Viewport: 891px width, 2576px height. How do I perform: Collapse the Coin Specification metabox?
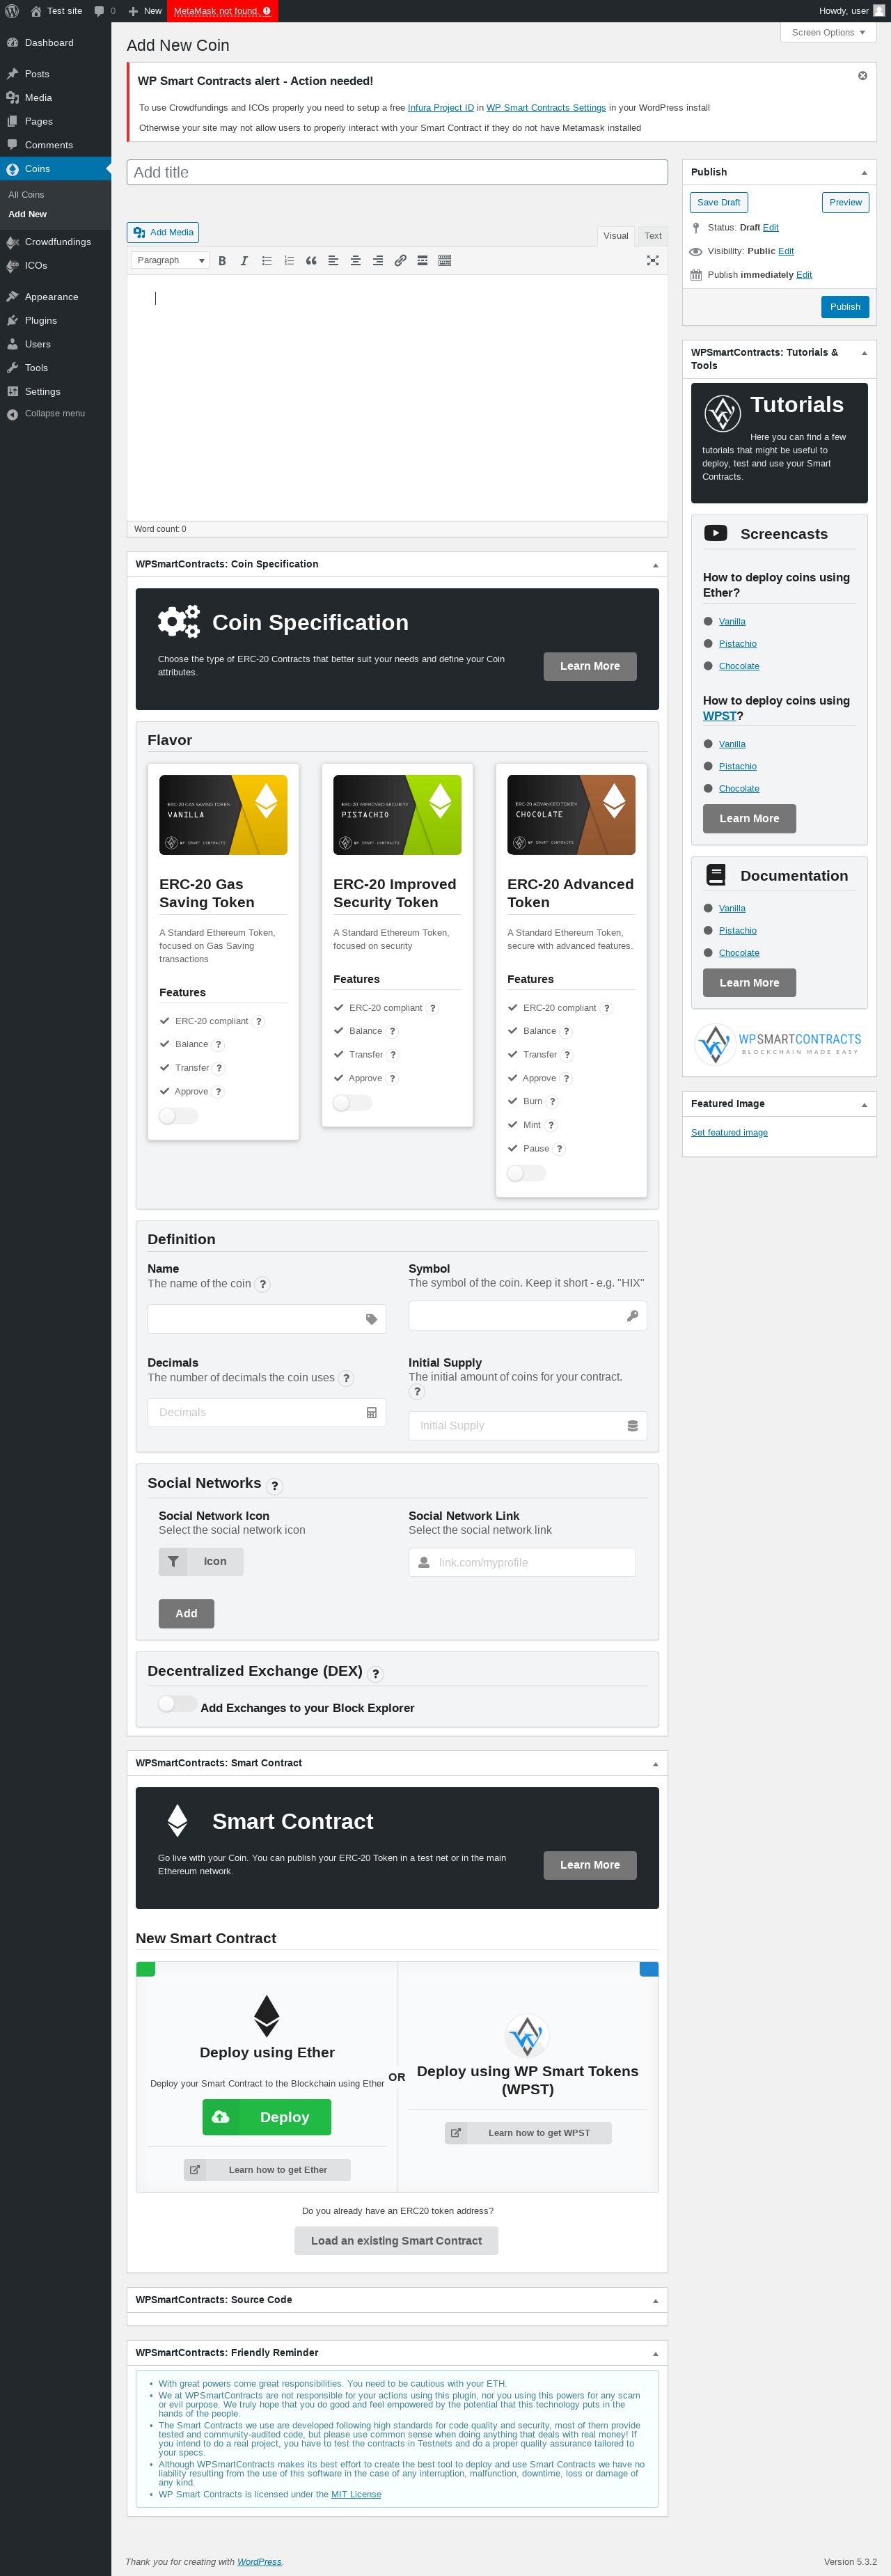[655, 565]
